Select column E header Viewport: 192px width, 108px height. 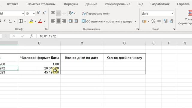(x=153, y=43)
